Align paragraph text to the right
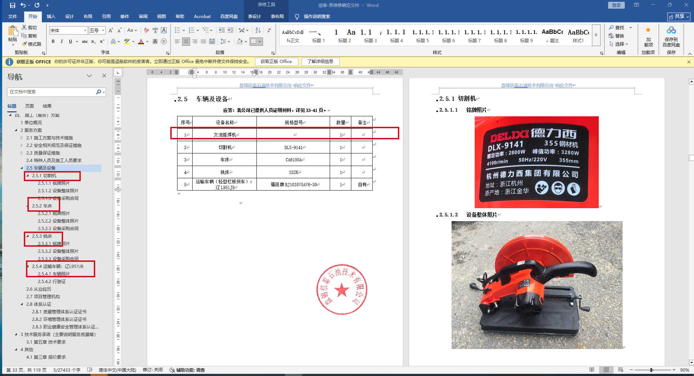The image size is (694, 376). (195, 42)
